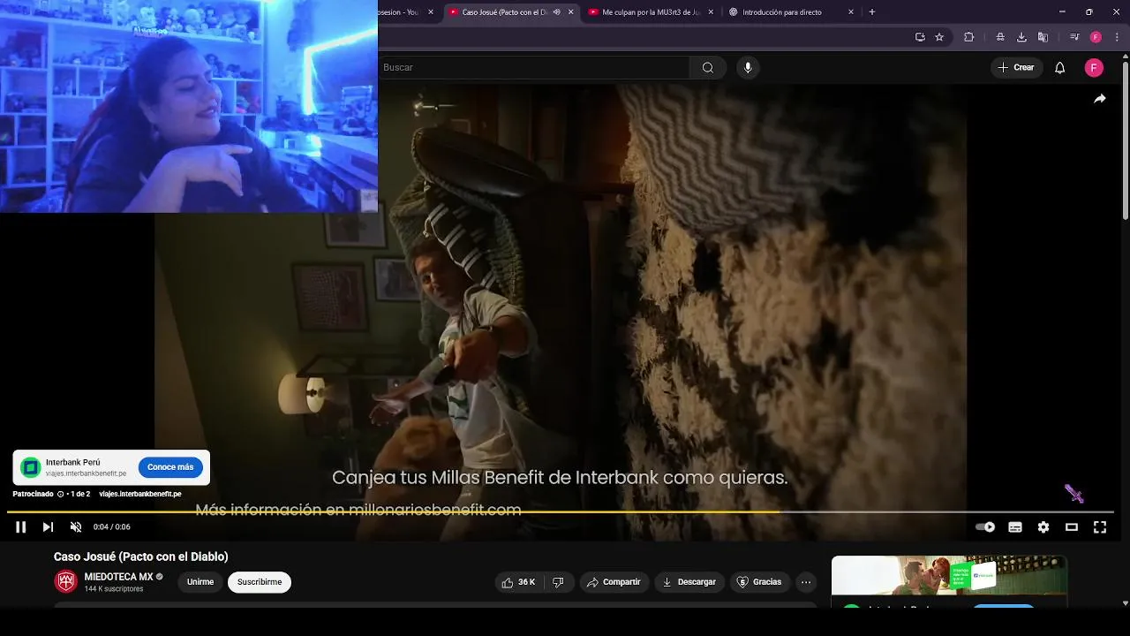Click the install app icon in address bar
The width and height of the screenshot is (1130, 636).
[920, 37]
